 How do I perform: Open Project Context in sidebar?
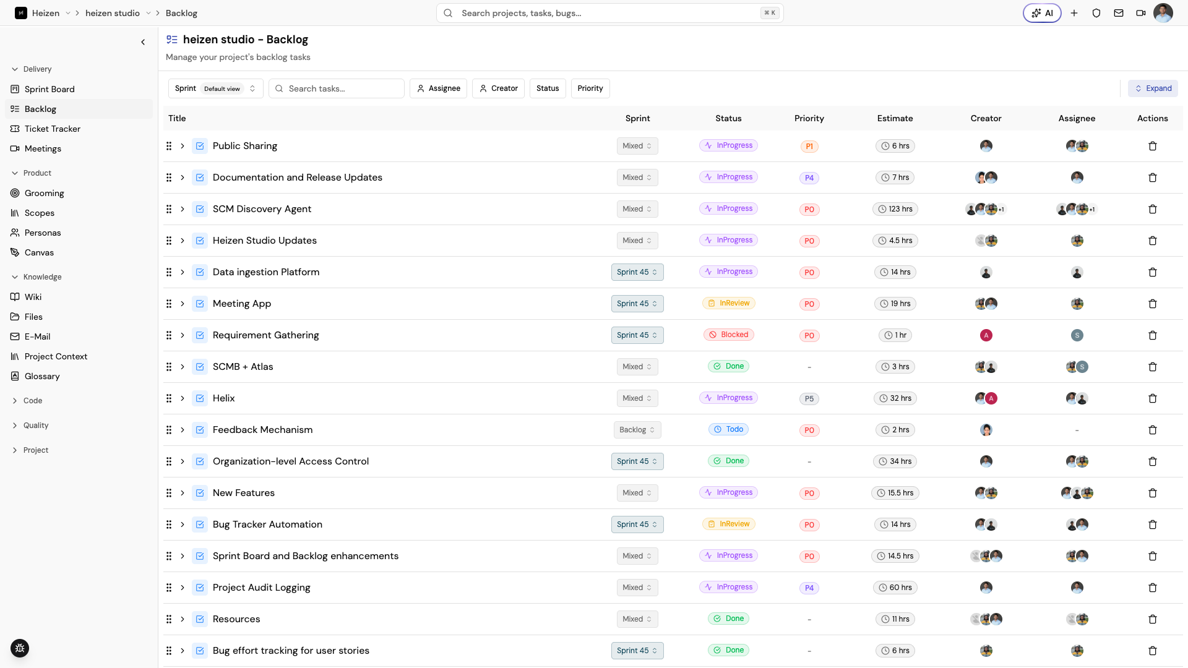pyautogui.click(x=79, y=356)
